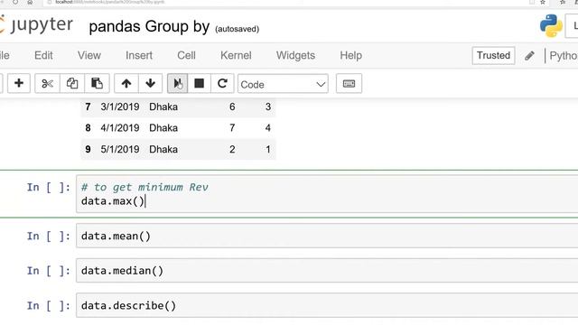Click into the data.median() code cell
Image resolution: width=578 pixels, height=325 pixels.
click(x=327, y=271)
